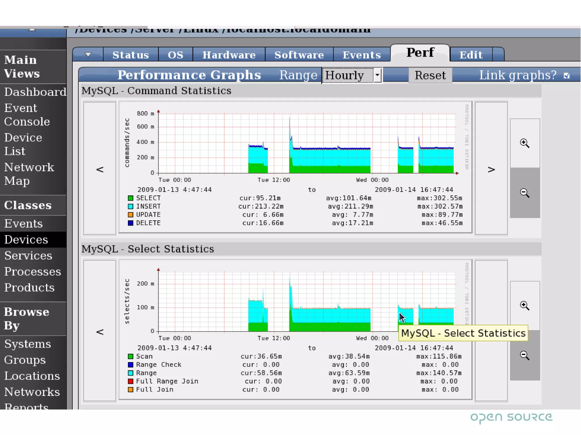
Task: Switch to the Events tab
Action: tap(361, 55)
